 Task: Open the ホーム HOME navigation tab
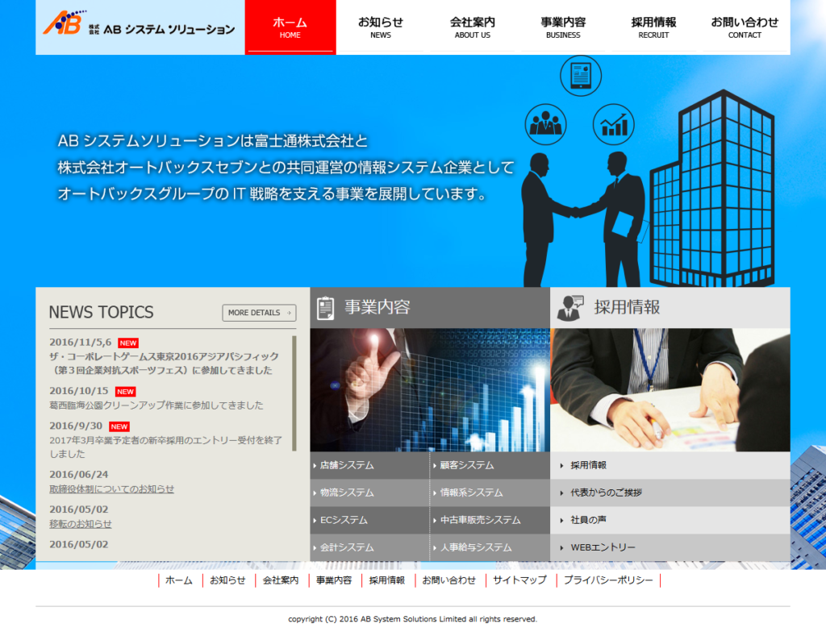[x=290, y=27]
